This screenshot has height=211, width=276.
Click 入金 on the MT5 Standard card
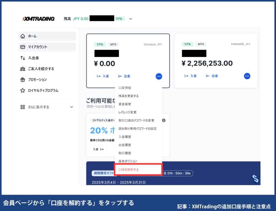[103, 76]
